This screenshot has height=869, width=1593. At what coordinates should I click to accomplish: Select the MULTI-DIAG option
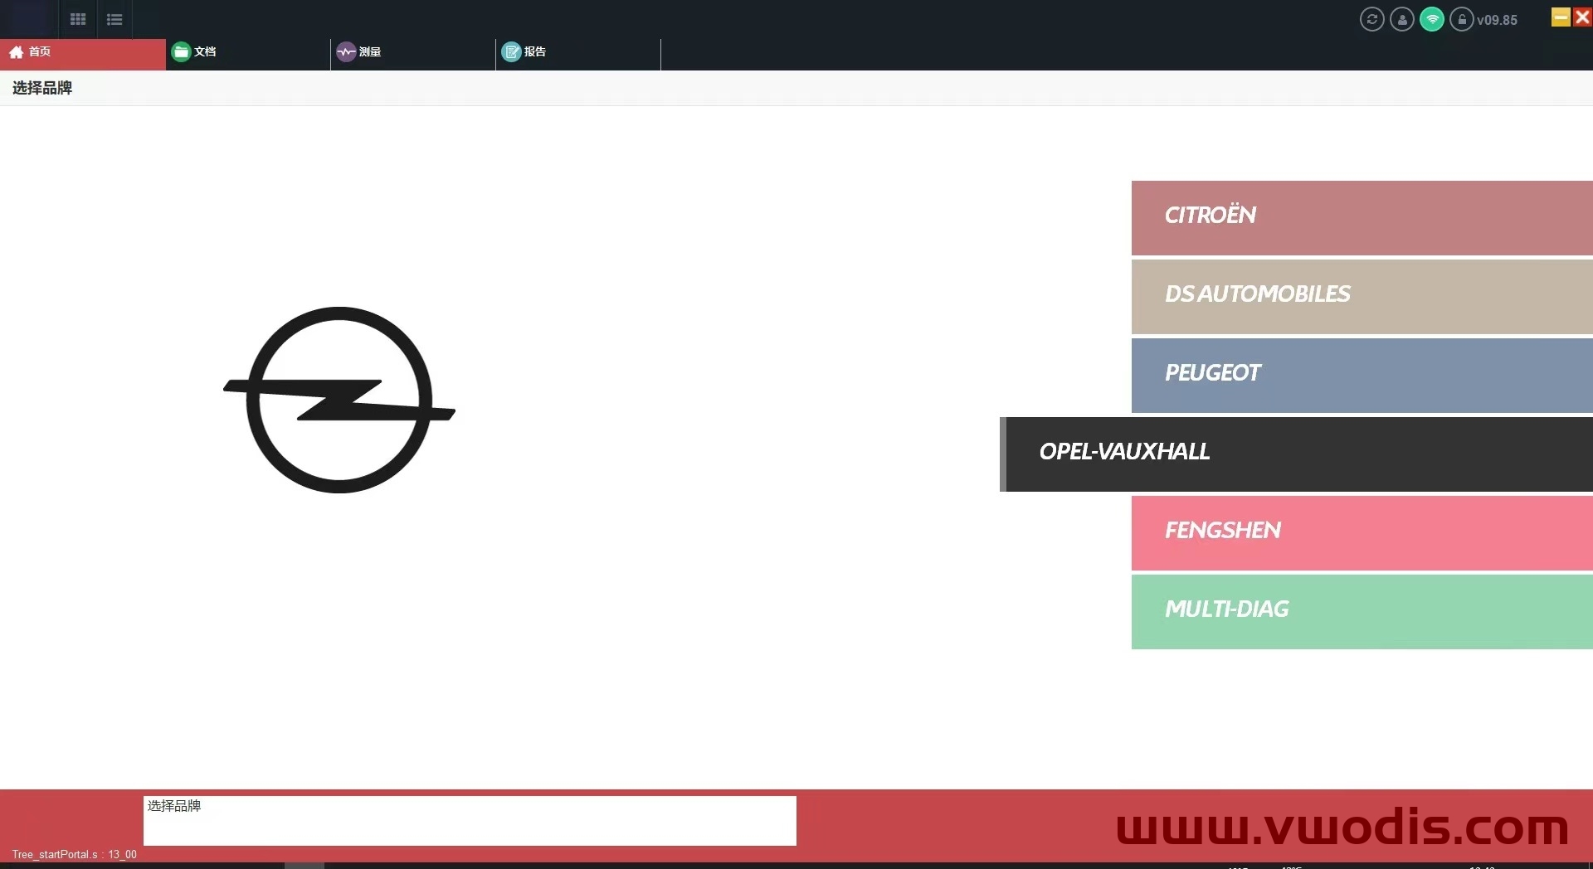coord(1362,611)
